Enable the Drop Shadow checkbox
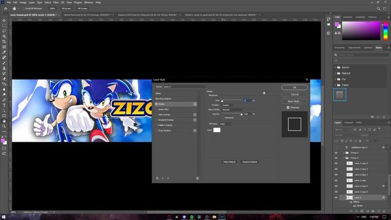This screenshot has height=220, width=391. tap(156, 130)
